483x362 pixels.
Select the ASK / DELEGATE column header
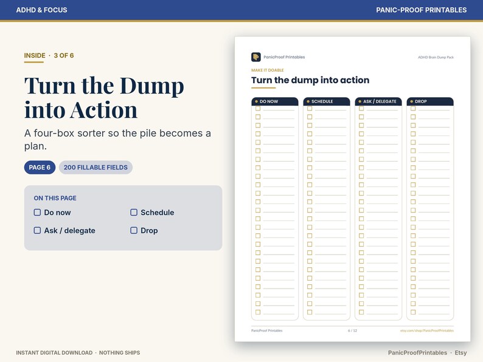(378, 101)
